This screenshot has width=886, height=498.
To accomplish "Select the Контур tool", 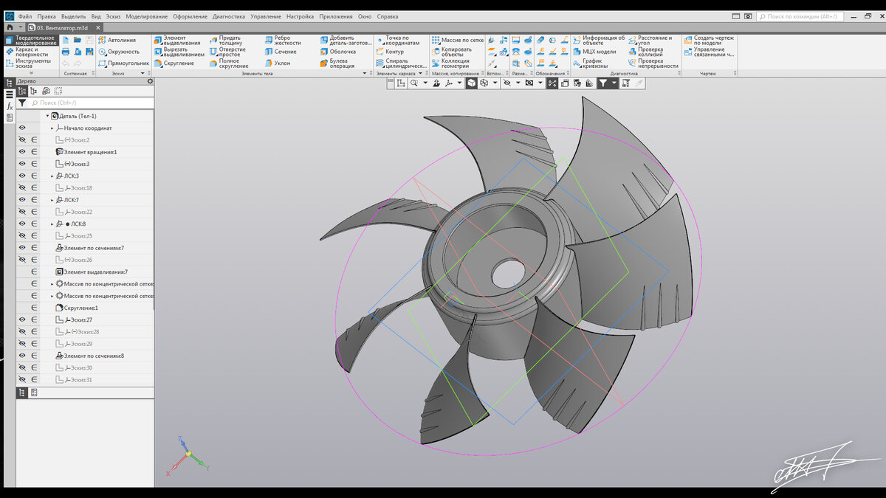I will [x=390, y=52].
